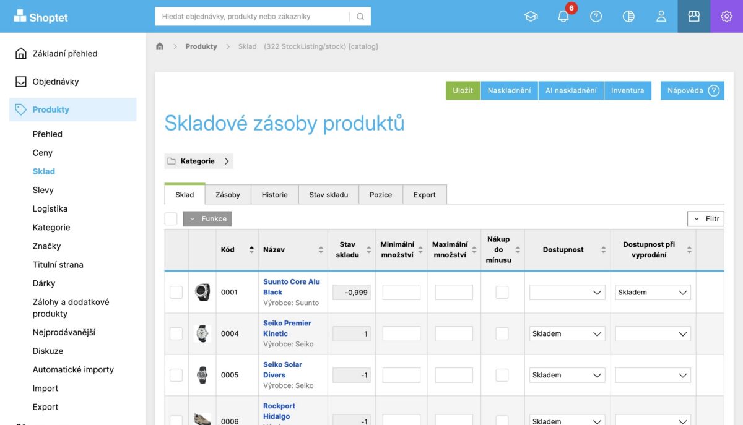Click the search field for orders and products
The image size is (743, 425).
pyautogui.click(x=253, y=17)
